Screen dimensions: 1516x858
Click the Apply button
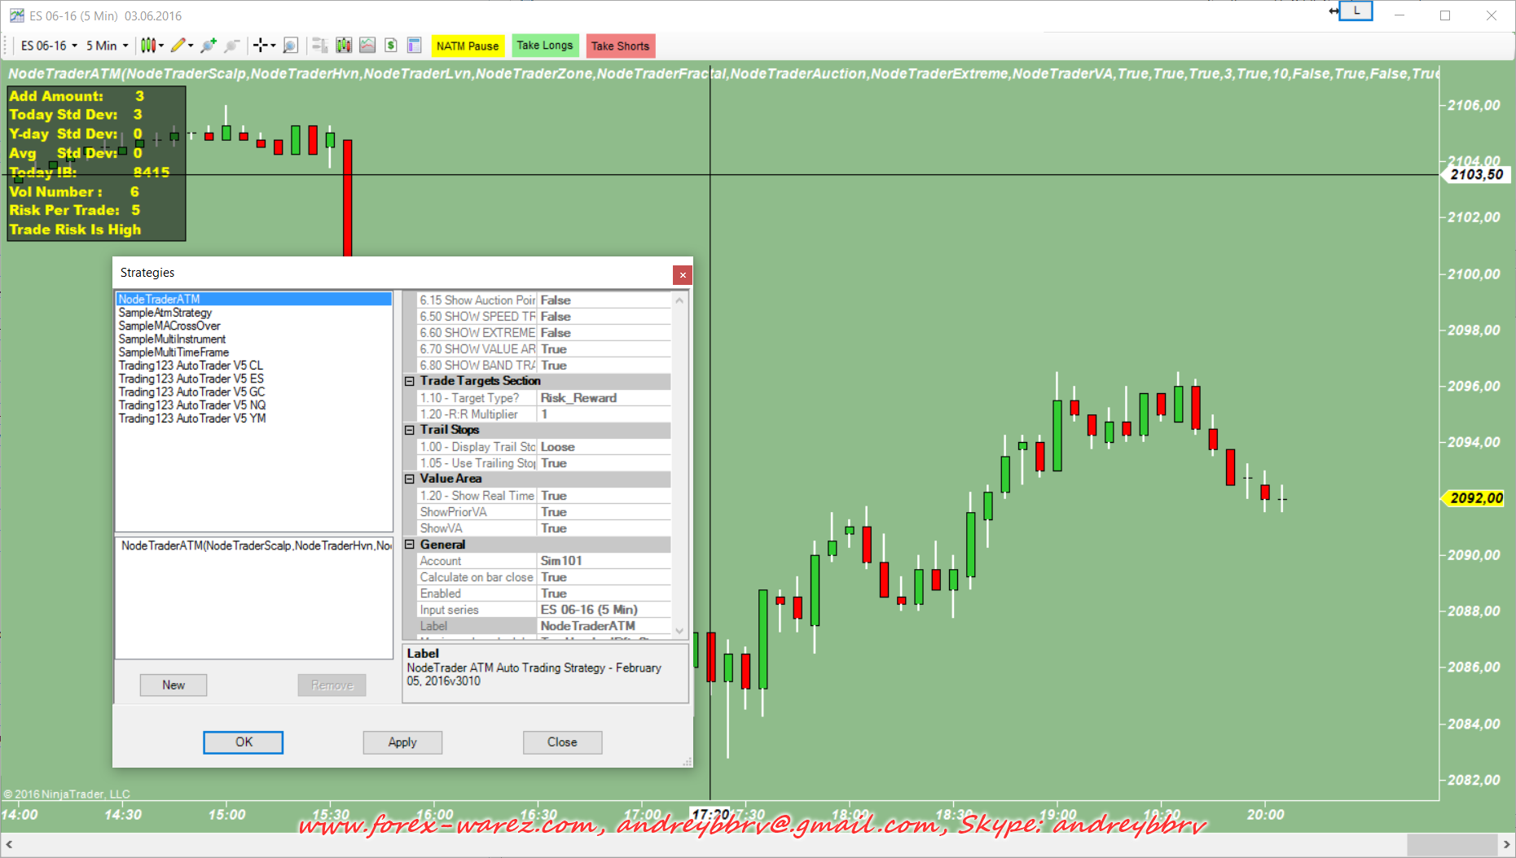tap(402, 742)
